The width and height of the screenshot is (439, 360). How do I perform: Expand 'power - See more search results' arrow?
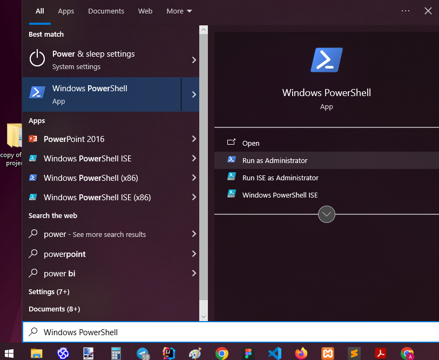pos(194,234)
